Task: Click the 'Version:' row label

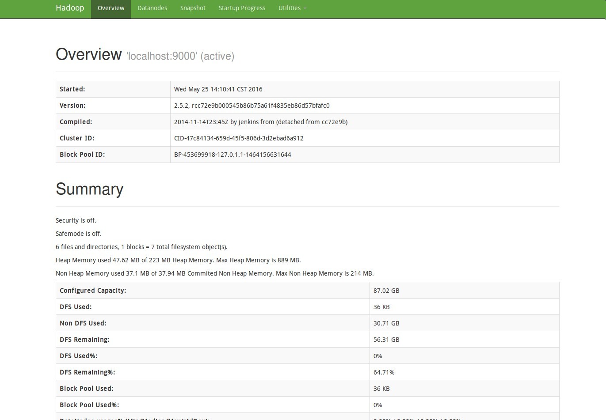Action: point(72,106)
